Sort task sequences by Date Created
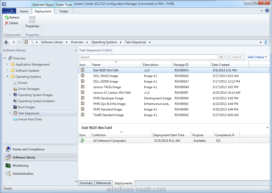272x193 pixels. pyautogui.click(x=229, y=65)
